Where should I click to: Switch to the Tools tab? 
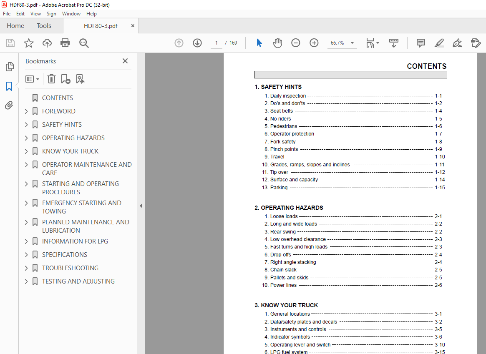pyautogui.click(x=44, y=26)
